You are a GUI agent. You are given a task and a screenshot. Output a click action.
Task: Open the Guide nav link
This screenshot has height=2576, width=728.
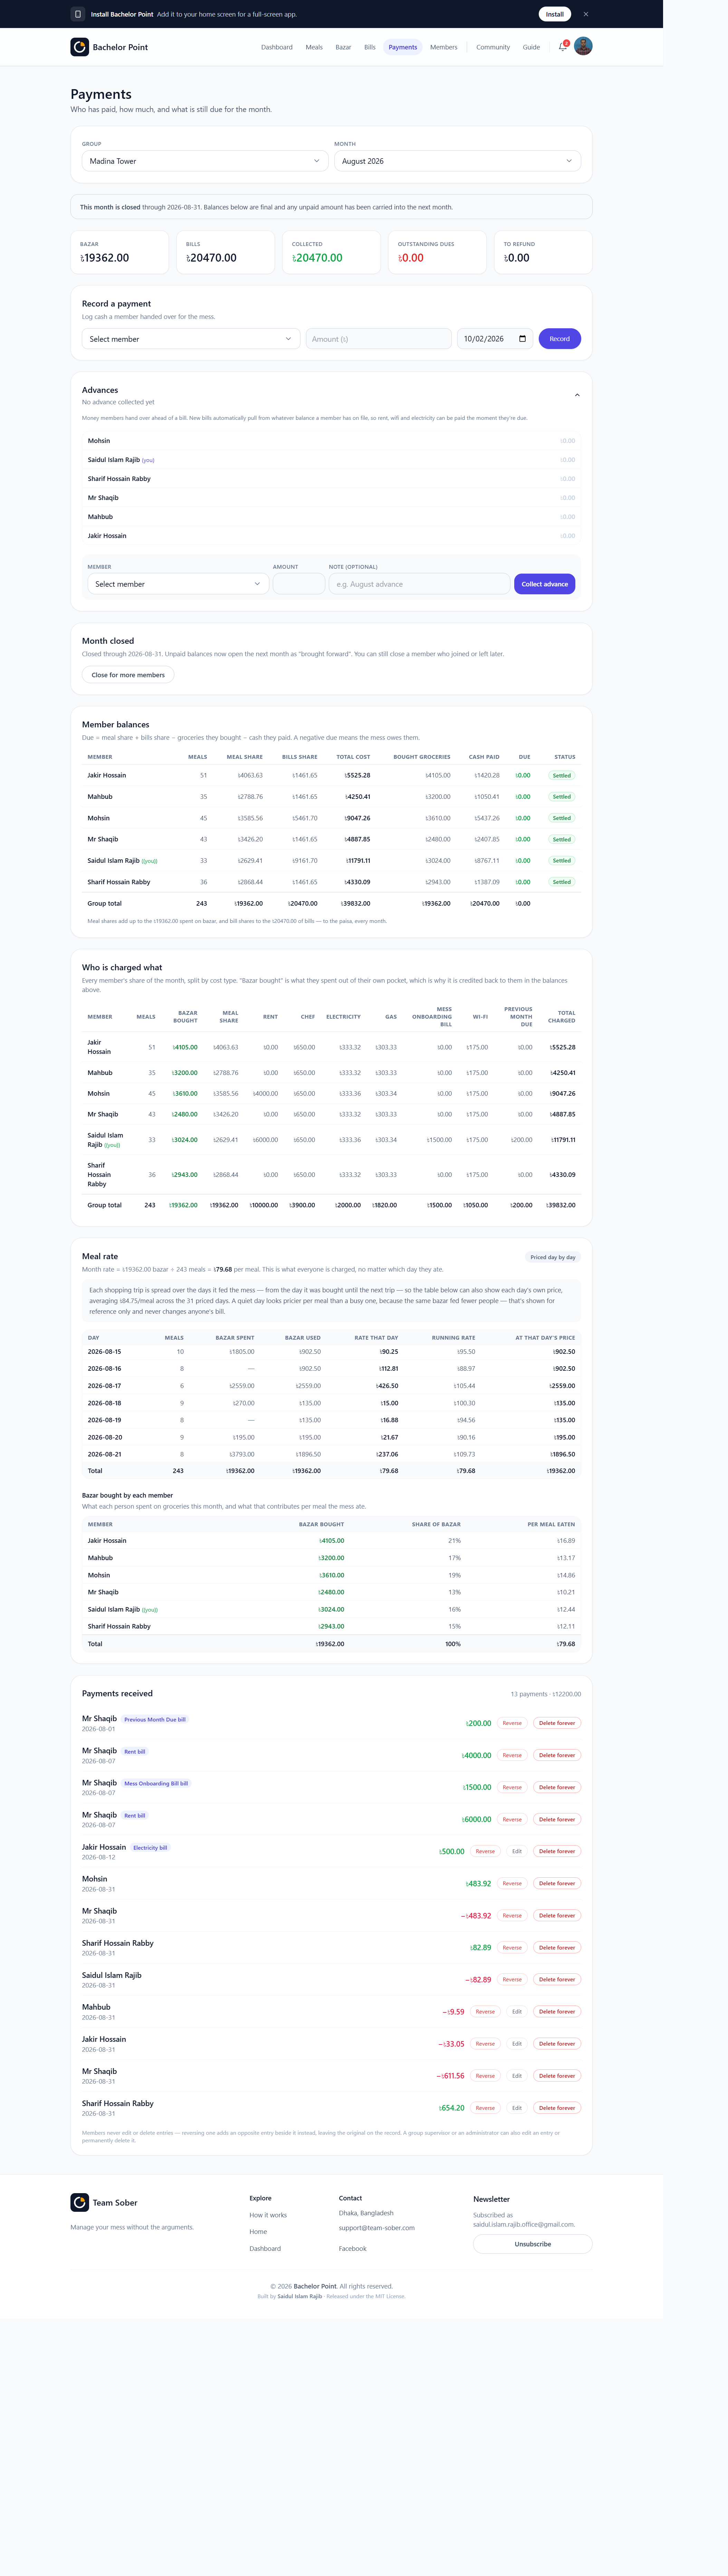pos(531,47)
